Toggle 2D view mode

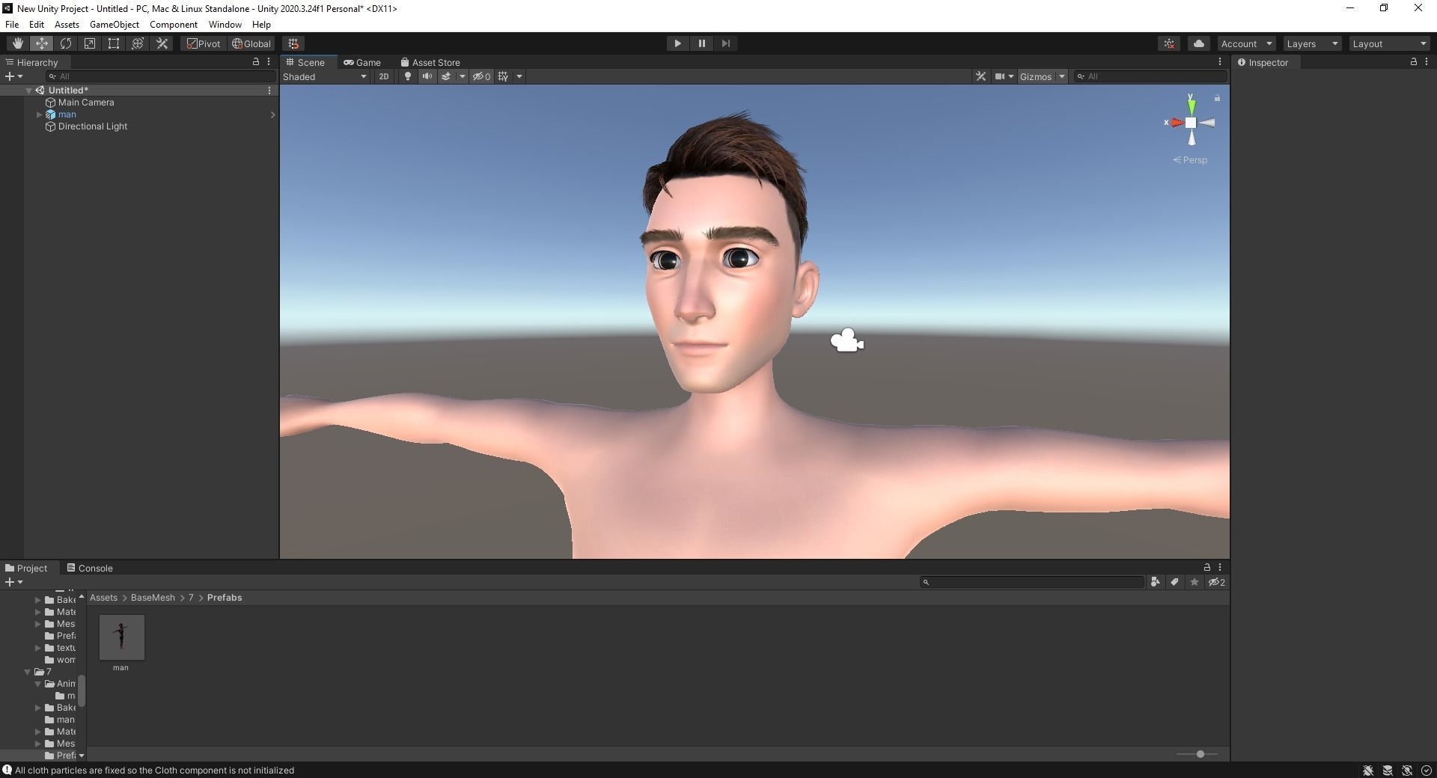[x=383, y=76]
